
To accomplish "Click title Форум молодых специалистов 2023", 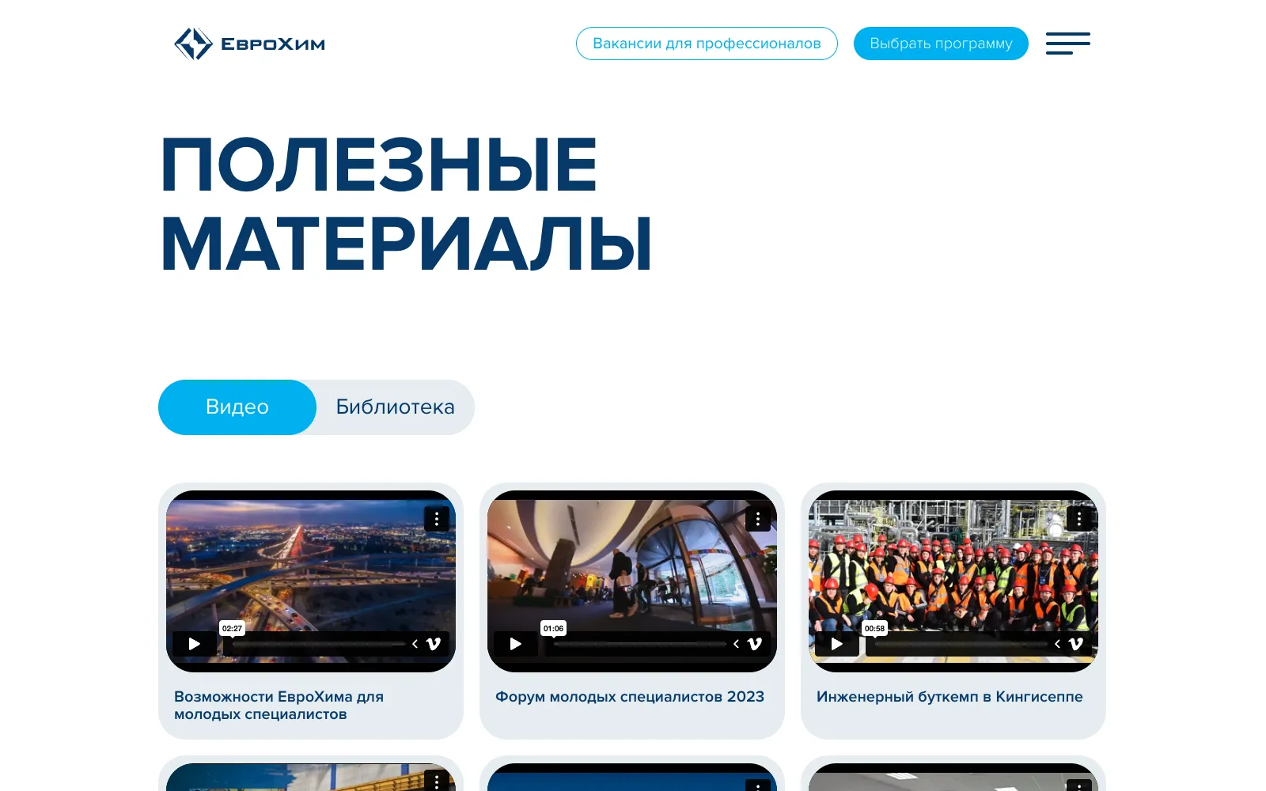I will [x=630, y=697].
